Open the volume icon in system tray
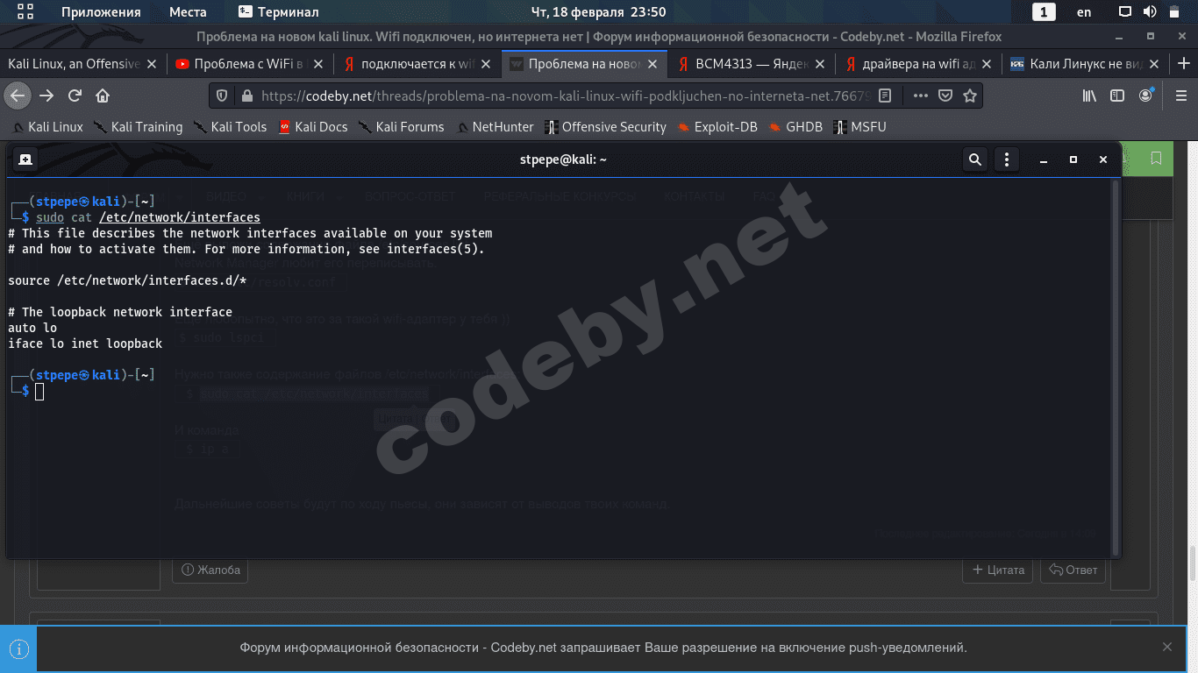The width and height of the screenshot is (1198, 673). tap(1149, 12)
